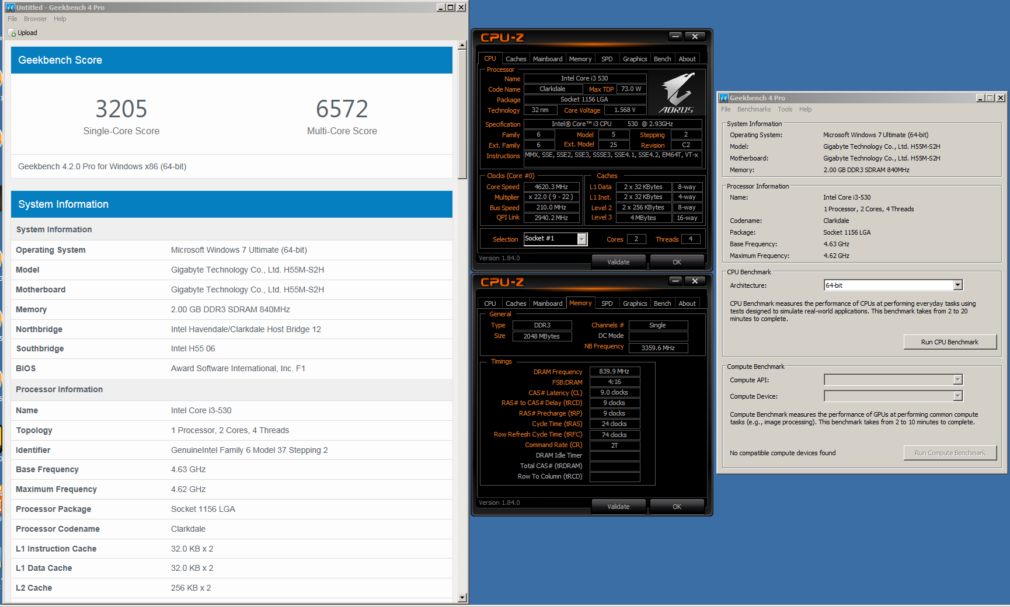1010x607 pixels.
Task: Click the BIOS Award Software International row
Action: tap(232, 368)
